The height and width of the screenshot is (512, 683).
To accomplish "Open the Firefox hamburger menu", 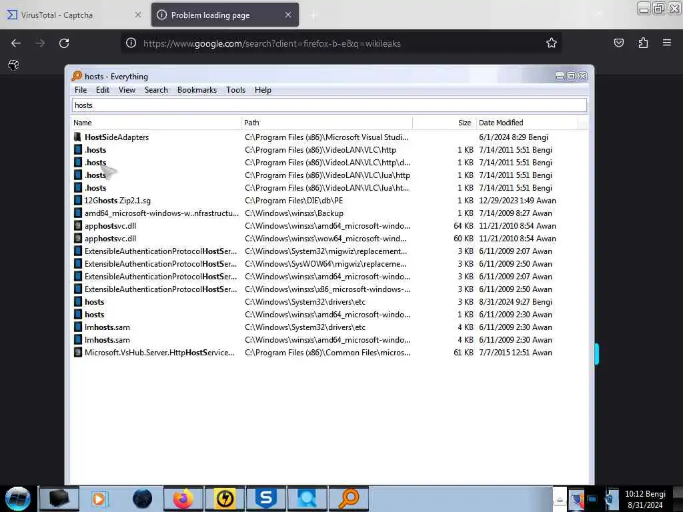I will [667, 43].
